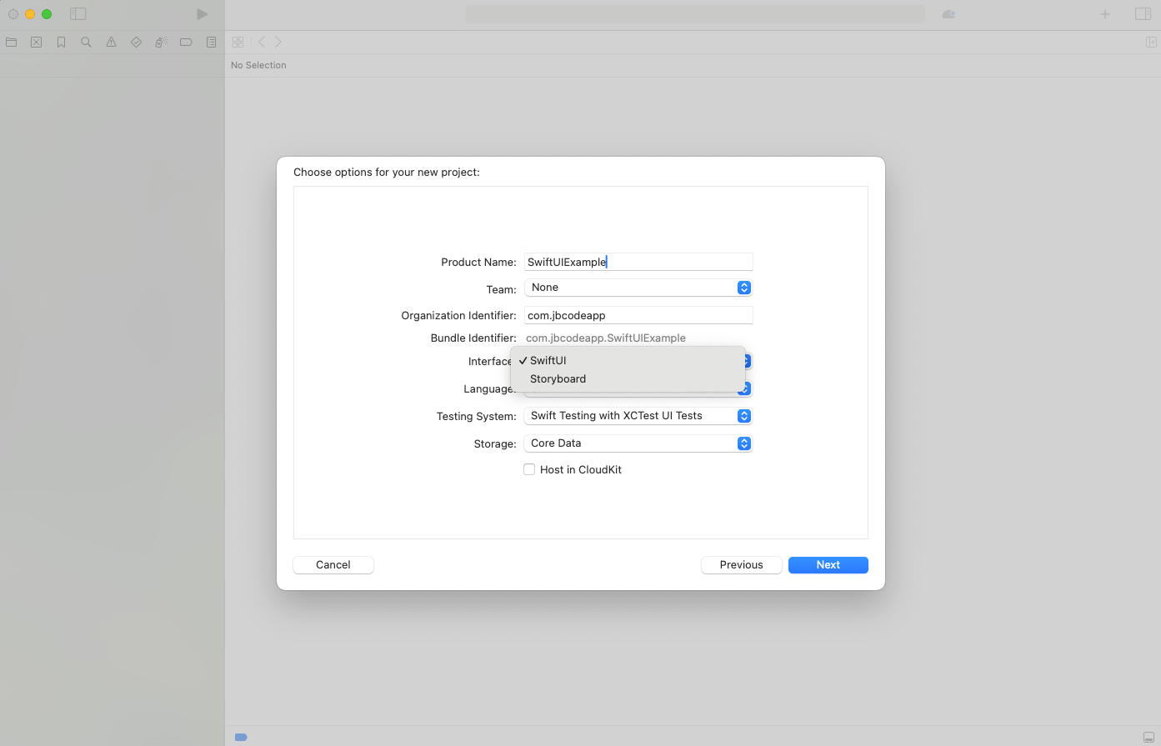Open the Source Control navigator icon
Image resolution: width=1161 pixels, height=746 pixels.
coord(37,42)
